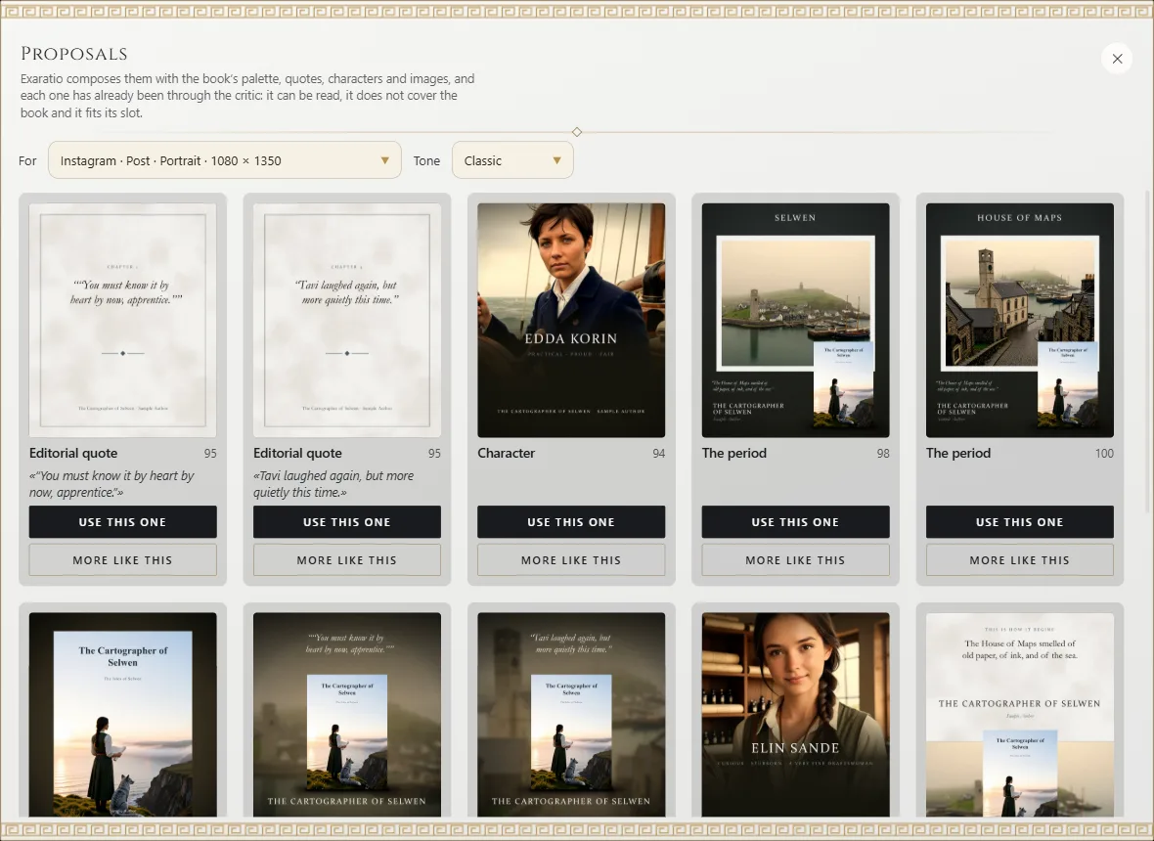
Task: Select the large book cover proposal thumbnail
Action: (x=123, y=715)
